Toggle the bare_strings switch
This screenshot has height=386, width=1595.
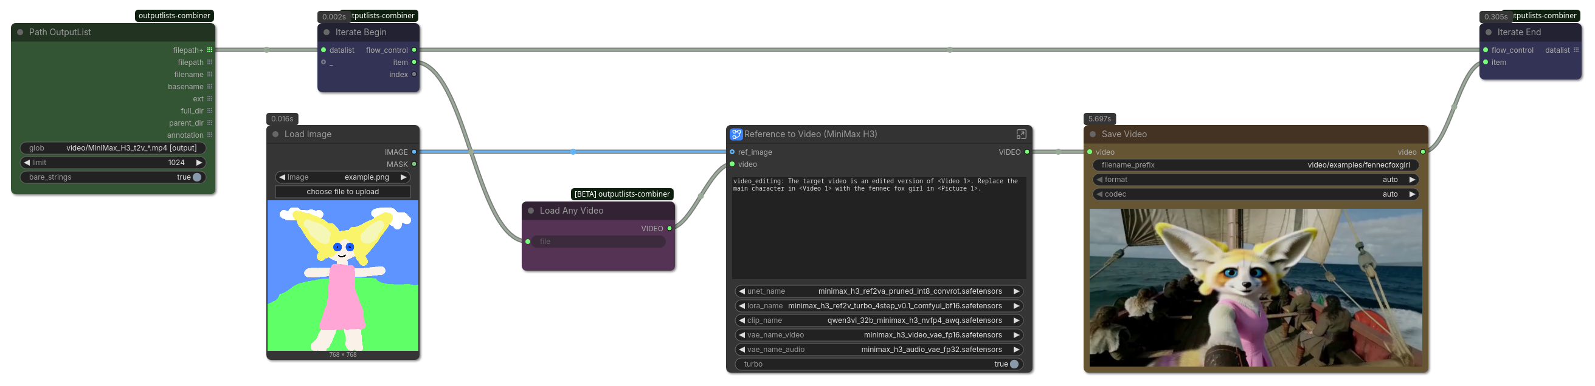pos(197,177)
